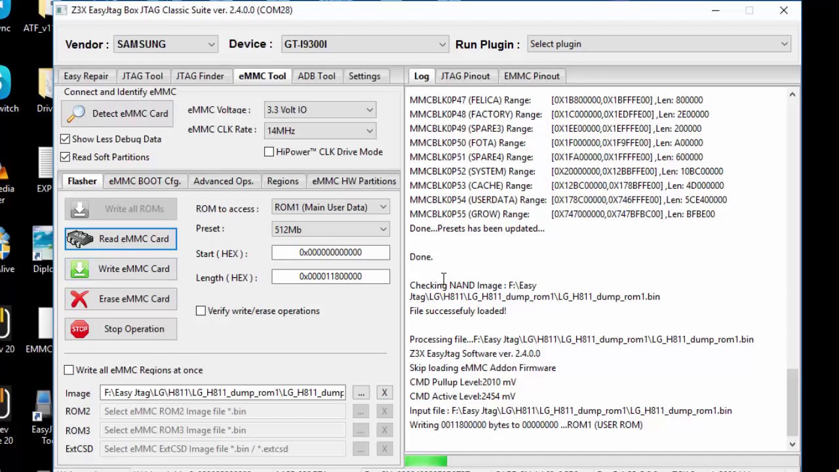Click Detect eMMC Card button

(x=117, y=113)
